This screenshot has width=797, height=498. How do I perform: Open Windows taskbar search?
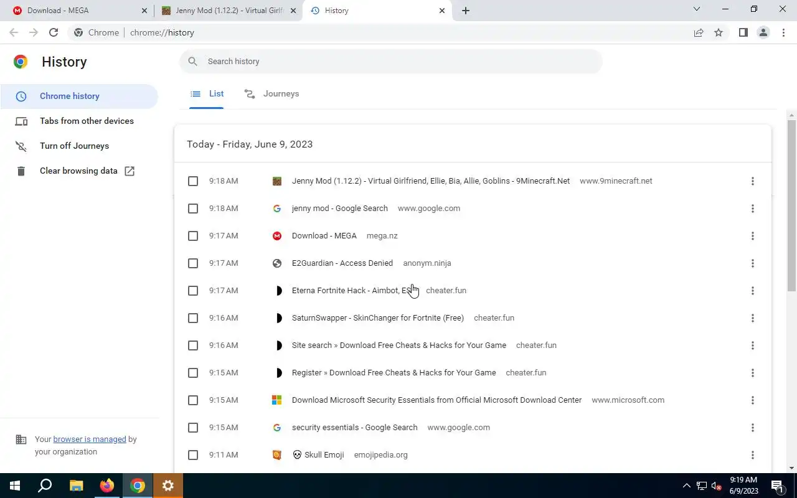click(45, 486)
